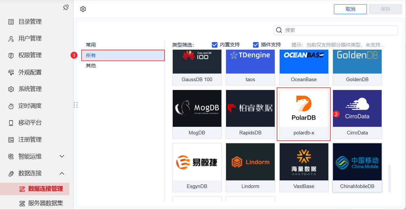The image size is (406, 210).
Task: Select the CirroData cloud logo tile
Action: pos(357,108)
